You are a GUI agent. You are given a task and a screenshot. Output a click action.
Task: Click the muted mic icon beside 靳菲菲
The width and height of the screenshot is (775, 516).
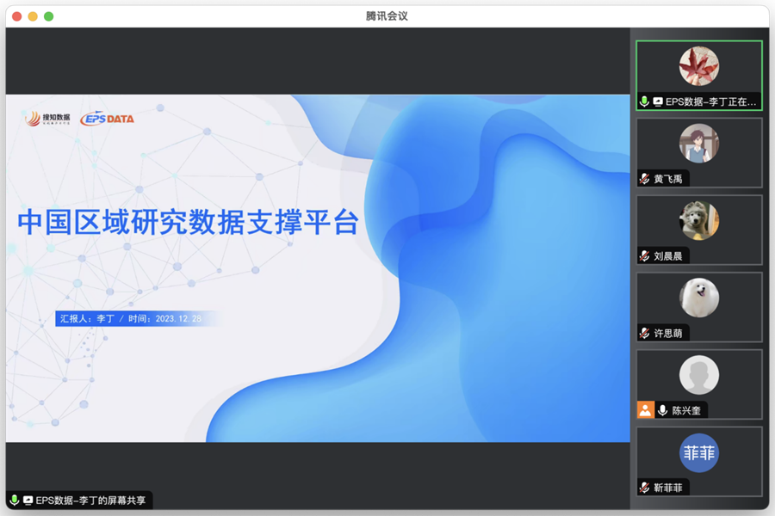coord(644,488)
